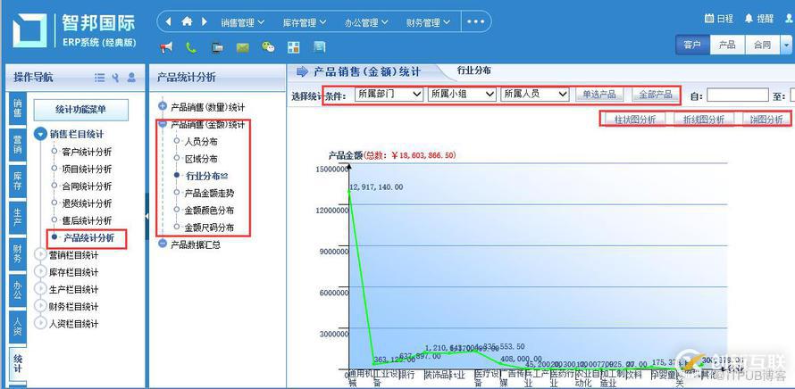Expand the 库存栏目统计 node
The height and width of the screenshot is (389, 795).
coord(40,272)
